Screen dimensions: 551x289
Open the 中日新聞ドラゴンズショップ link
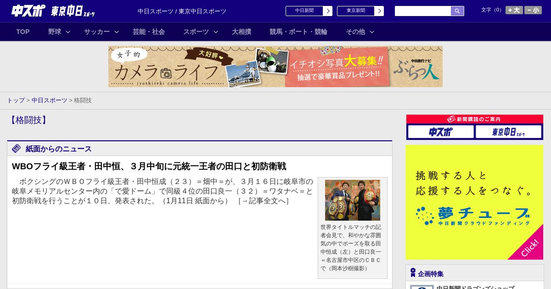coord(475,288)
